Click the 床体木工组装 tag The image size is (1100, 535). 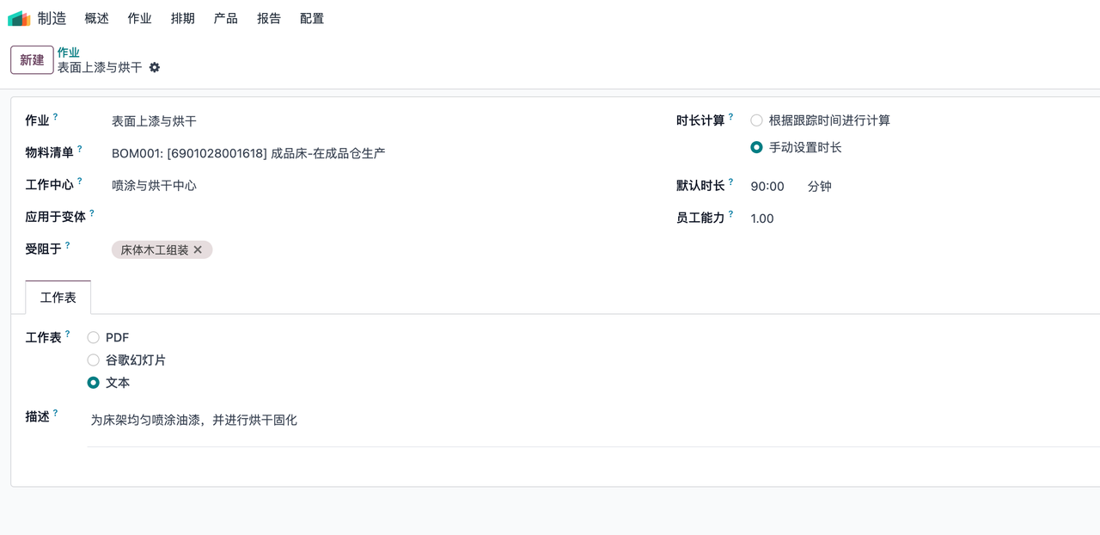click(154, 249)
